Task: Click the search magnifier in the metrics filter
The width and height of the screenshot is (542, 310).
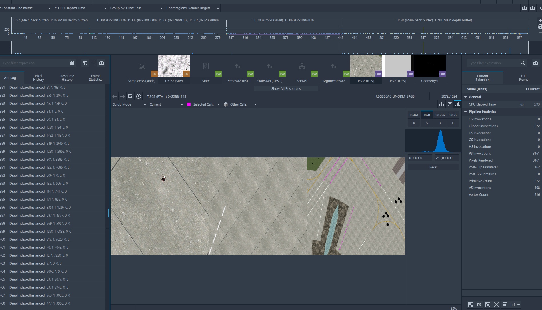Action: point(523,63)
